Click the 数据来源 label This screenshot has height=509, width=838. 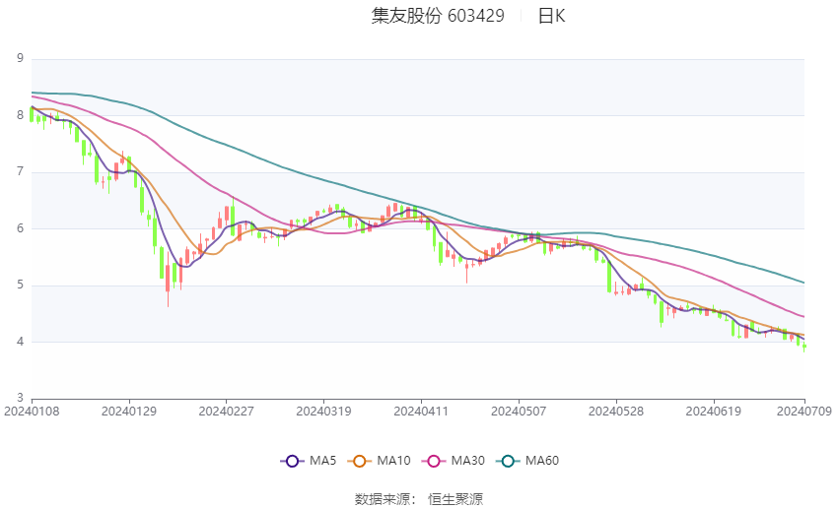tap(383, 499)
